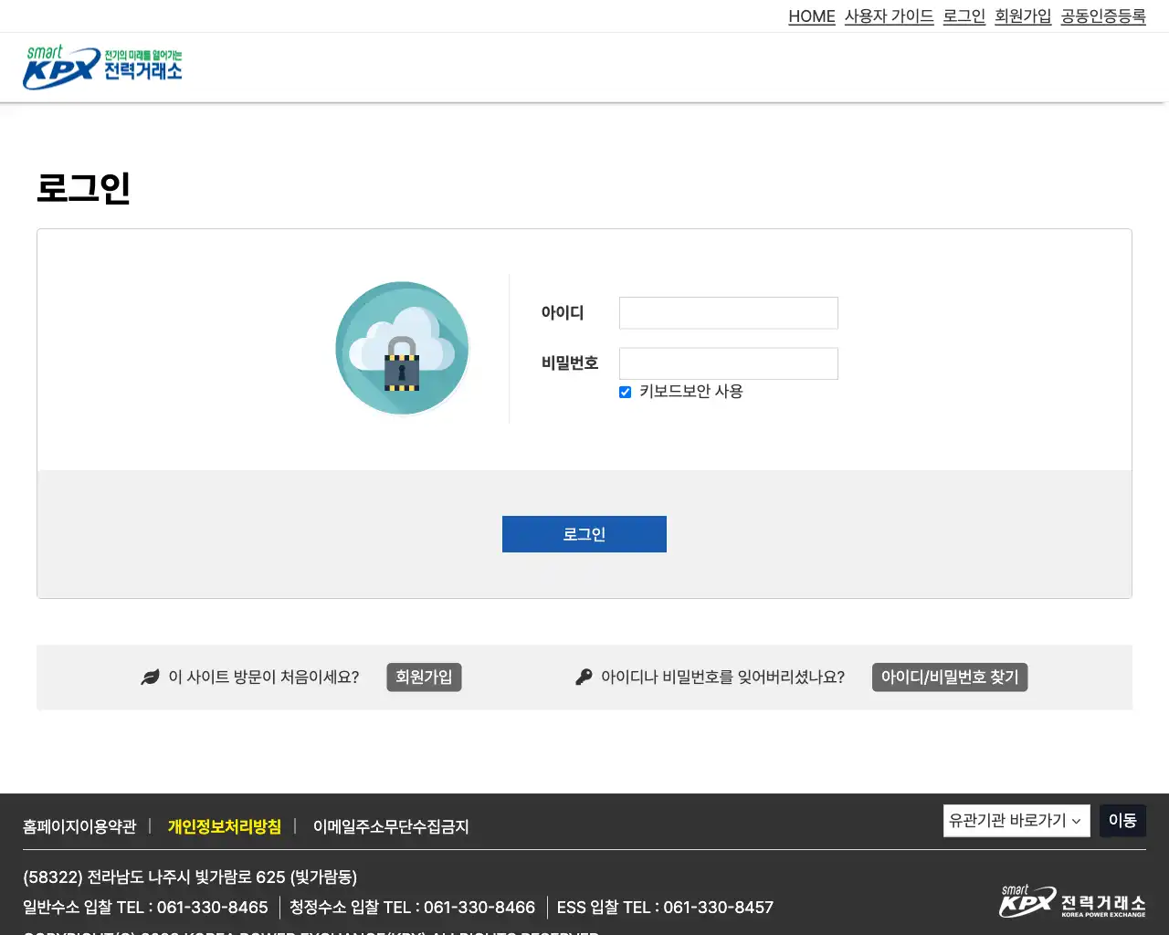Open 회원가입 in the top navigation
Viewport: 1169px width, 935px height.
click(x=1023, y=16)
